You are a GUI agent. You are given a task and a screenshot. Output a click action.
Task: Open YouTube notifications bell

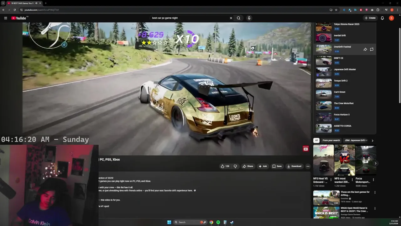(x=382, y=18)
